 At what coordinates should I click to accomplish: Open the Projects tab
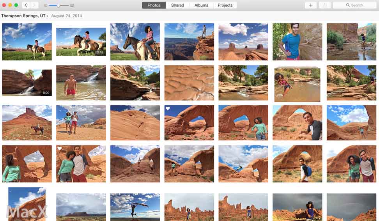(x=225, y=5)
